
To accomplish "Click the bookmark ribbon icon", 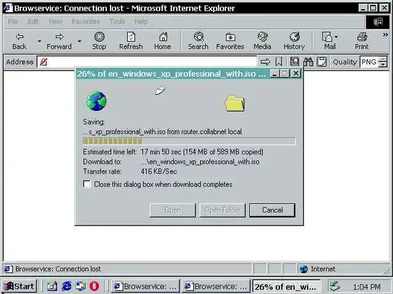I will point(279,62).
